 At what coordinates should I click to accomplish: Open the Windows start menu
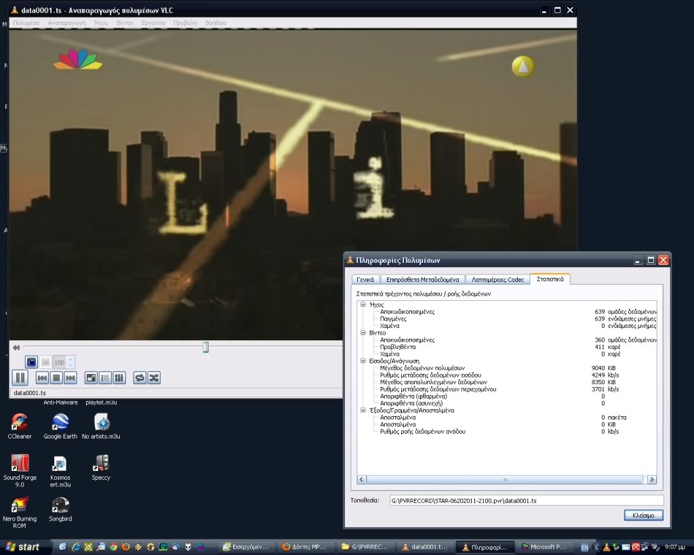(x=22, y=546)
